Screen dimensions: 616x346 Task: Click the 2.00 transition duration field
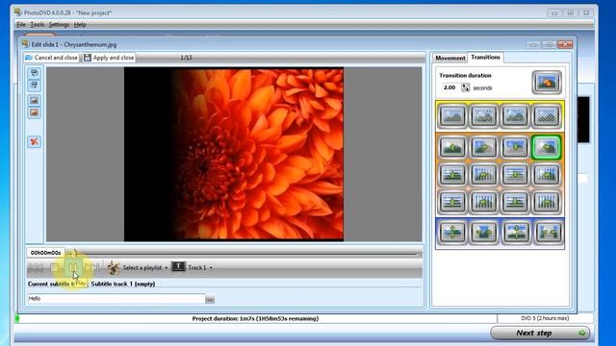[x=450, y=87]
